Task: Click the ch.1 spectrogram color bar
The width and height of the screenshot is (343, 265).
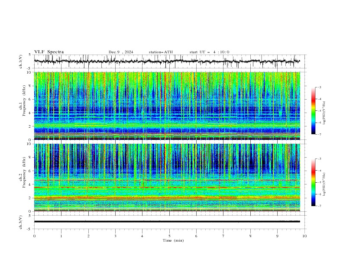Action: (x=313, y=110)
